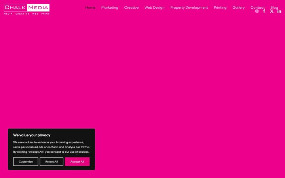Click the cookie consent description text

(x=51, y=147)
